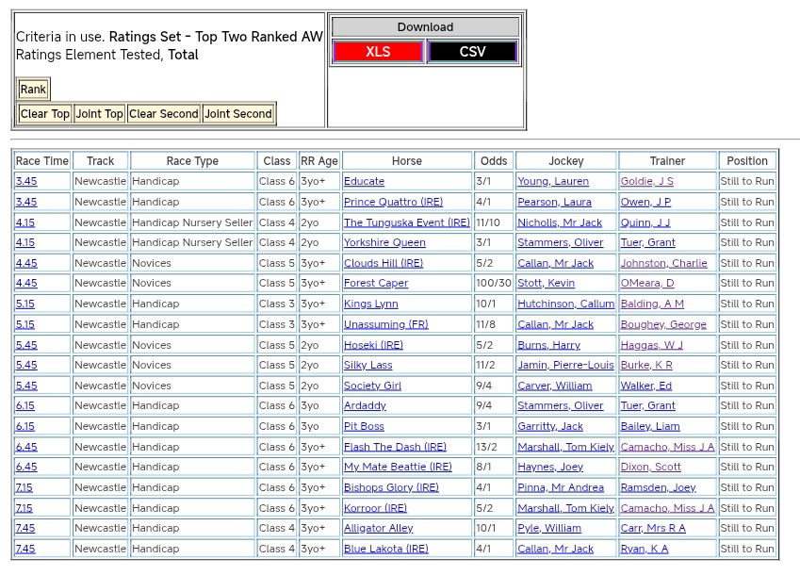800x575 pixels.
Task: Download the black CSV file
Action: [472, 52]
